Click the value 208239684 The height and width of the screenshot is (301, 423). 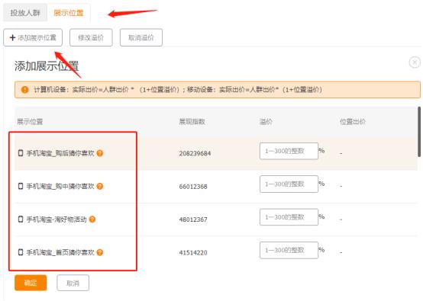[195, 153]
